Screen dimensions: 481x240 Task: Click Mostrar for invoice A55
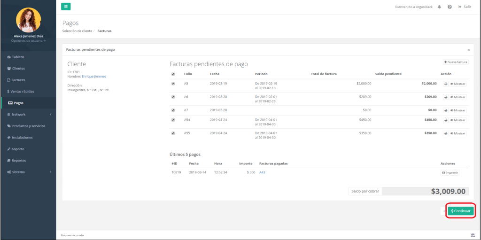(458, 133)
